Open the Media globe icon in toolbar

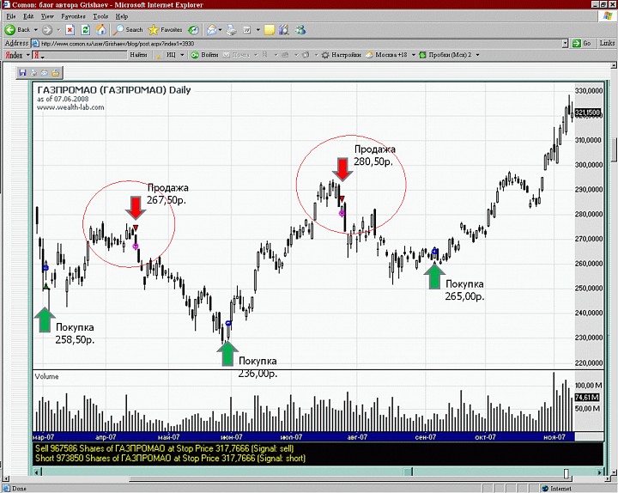coord(193,30)
